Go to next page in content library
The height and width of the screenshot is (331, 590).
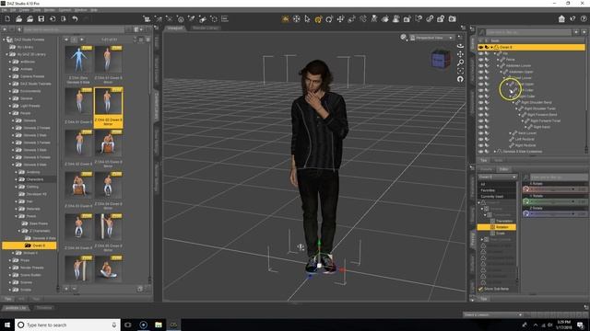coord(82,40)
